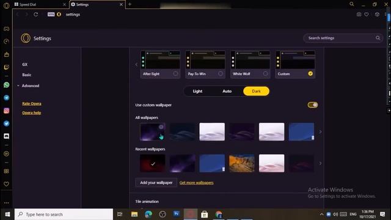The image size is (391, 220).
Task: Open File Explorer from the taskbar
Action: (134, 215)
